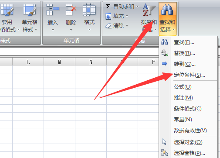Click the Fill (填充) down-arrow icon
The image size is (220, 158).
click(108, 16)
